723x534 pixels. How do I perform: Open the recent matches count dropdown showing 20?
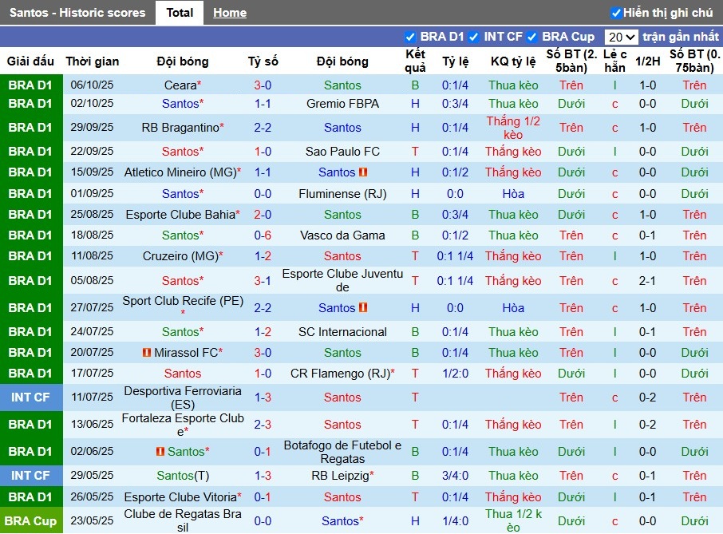tap(621, 37)
